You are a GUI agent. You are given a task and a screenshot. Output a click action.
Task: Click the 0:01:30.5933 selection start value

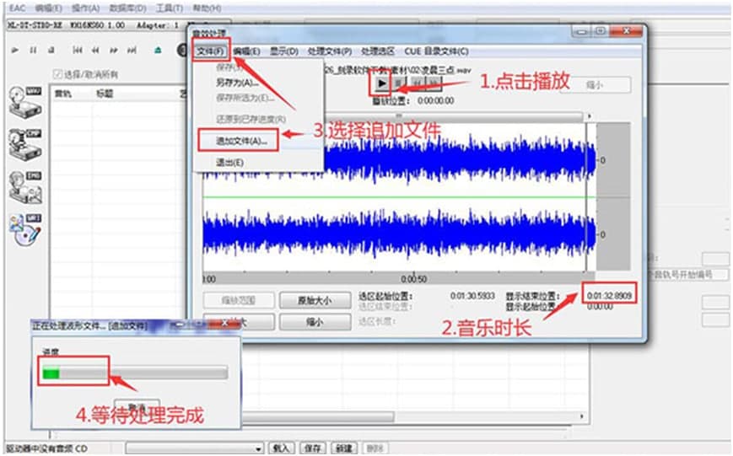click(x=472, y=296)
